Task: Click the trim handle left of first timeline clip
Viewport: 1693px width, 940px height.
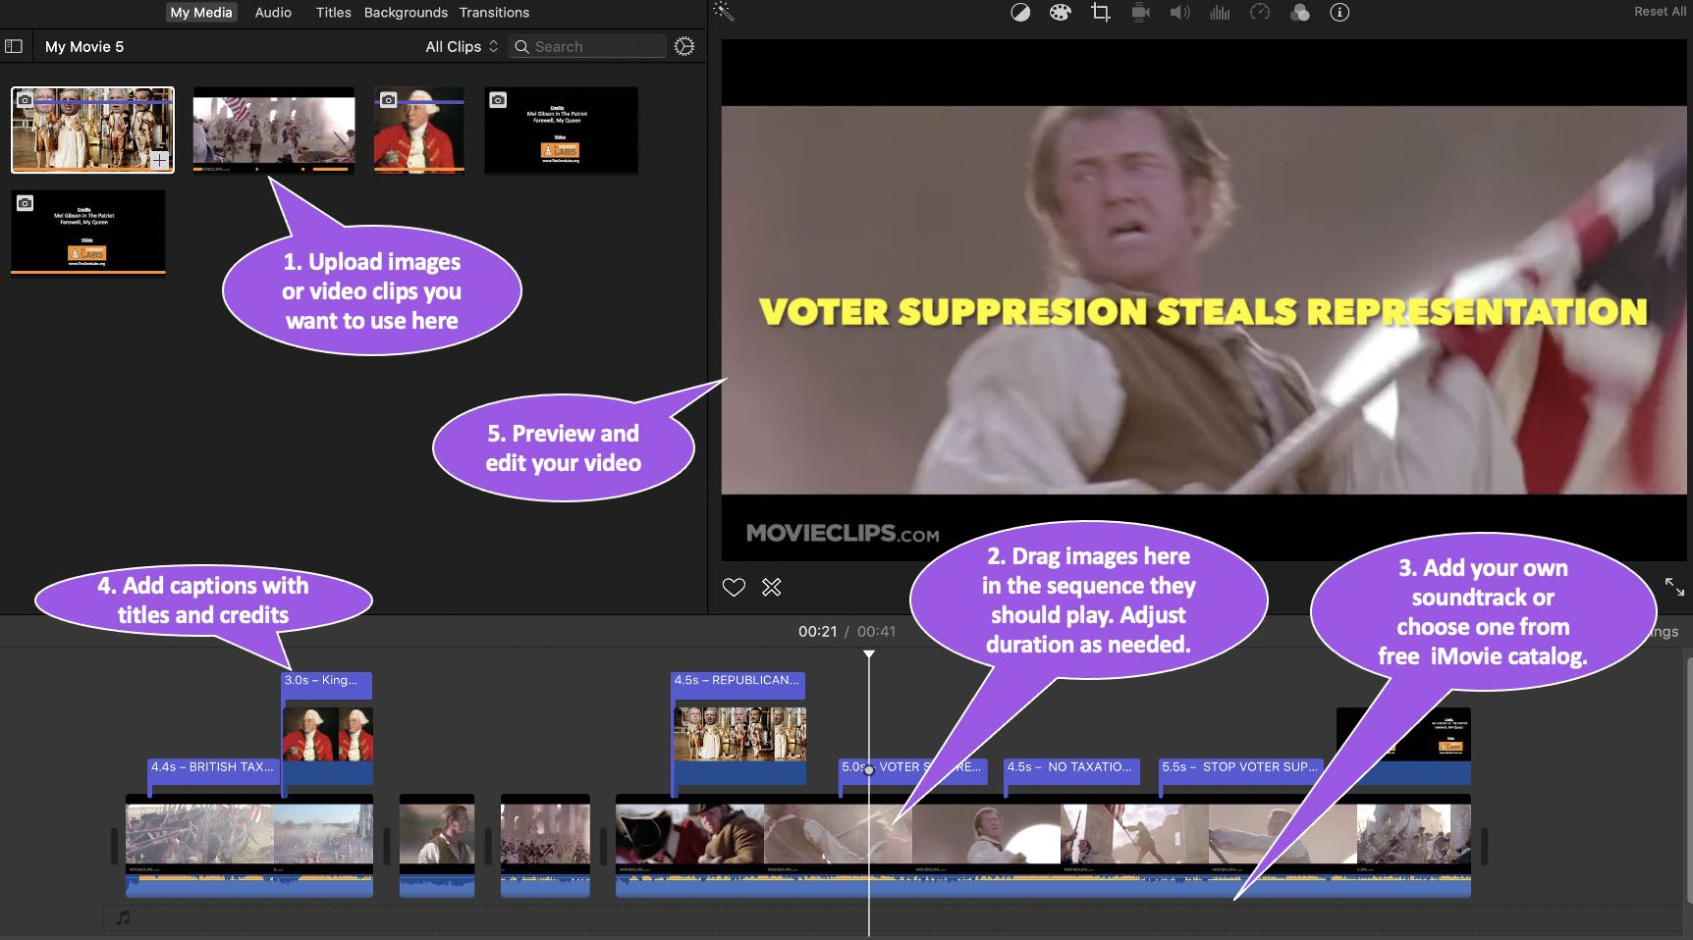Action: 114,846
